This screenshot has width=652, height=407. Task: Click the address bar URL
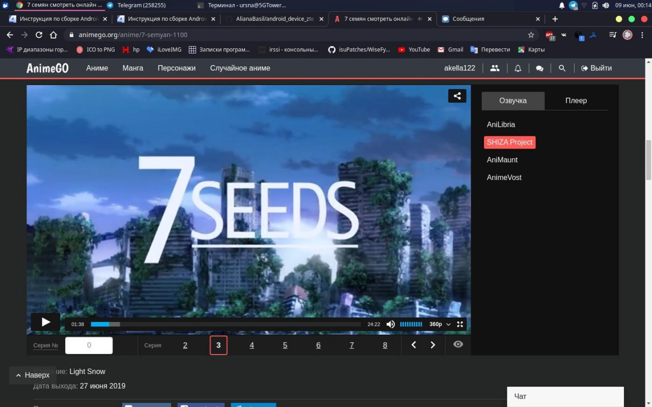coord(133,35)
